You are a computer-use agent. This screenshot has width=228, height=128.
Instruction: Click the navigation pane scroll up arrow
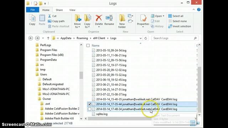[x=81, y=45]
